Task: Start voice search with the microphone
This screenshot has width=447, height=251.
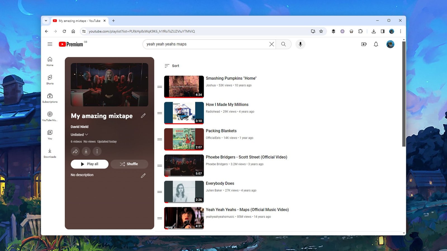Action: point(300,44)
